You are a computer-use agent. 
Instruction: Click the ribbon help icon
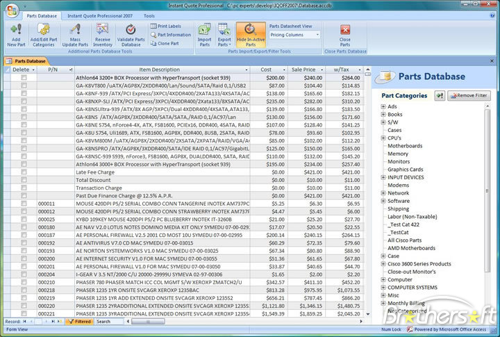pyautogui.click(x=492, y=15)
